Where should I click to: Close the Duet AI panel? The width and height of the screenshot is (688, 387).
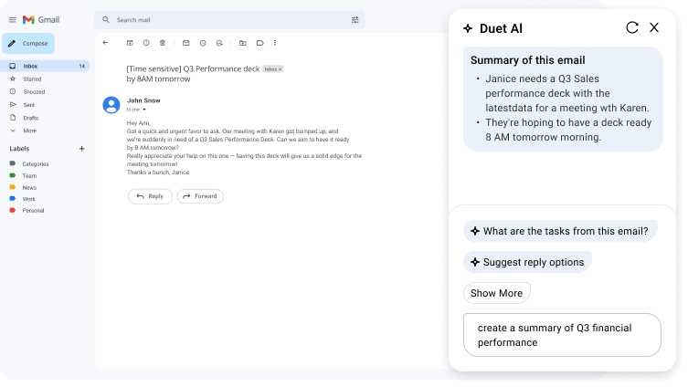(x=654, y=27)
